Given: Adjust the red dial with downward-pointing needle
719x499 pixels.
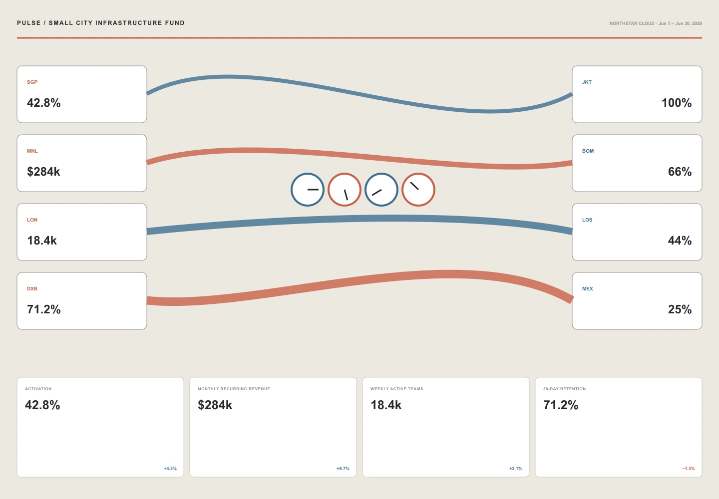Looking at the screenshot, I should coord(345,190).
